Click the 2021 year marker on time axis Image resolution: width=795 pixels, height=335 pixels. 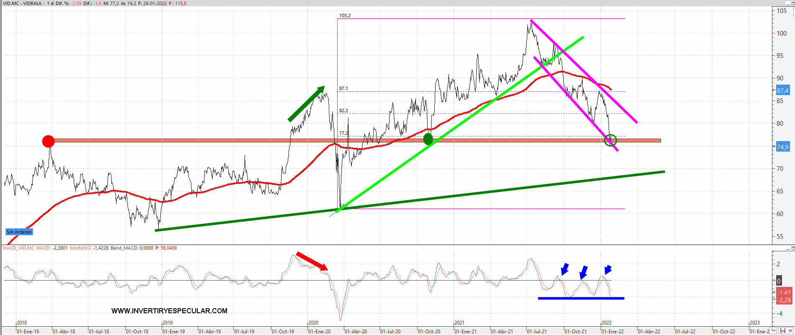click(459, 322)
